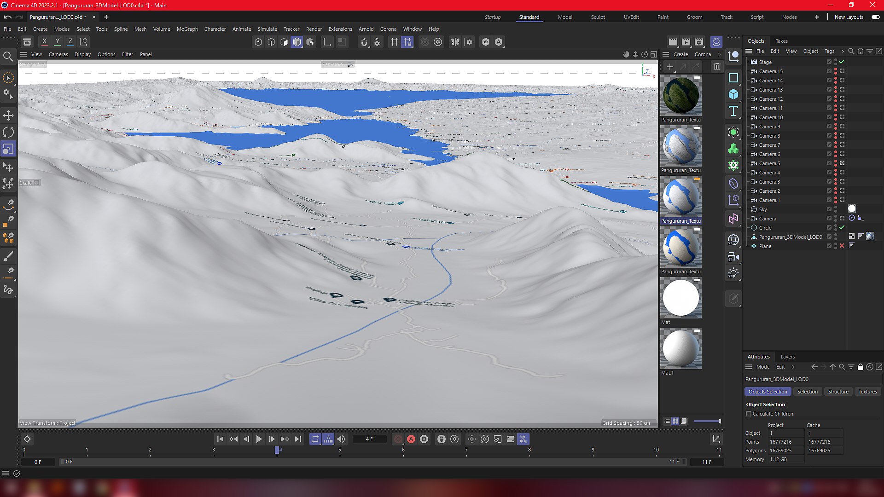Click the Undo arrow
This screenshot has width=884, height=497.
[x=8, y=17]
